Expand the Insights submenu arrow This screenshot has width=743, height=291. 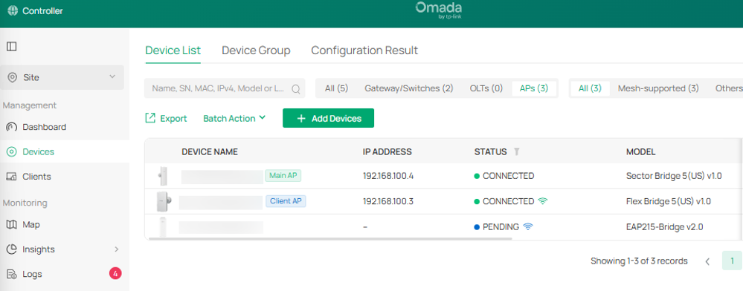click(116, 249)
